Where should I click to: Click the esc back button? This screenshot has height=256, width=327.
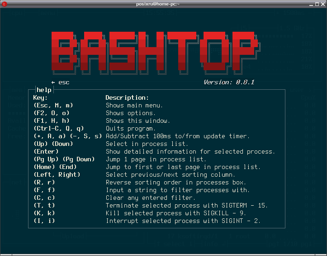(x=60, y=82)
